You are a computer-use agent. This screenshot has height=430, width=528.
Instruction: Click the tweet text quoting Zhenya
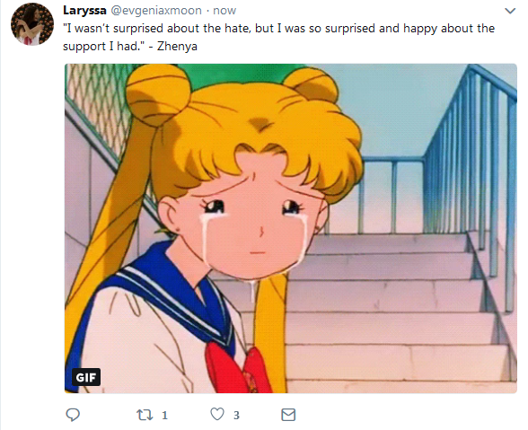278,37
